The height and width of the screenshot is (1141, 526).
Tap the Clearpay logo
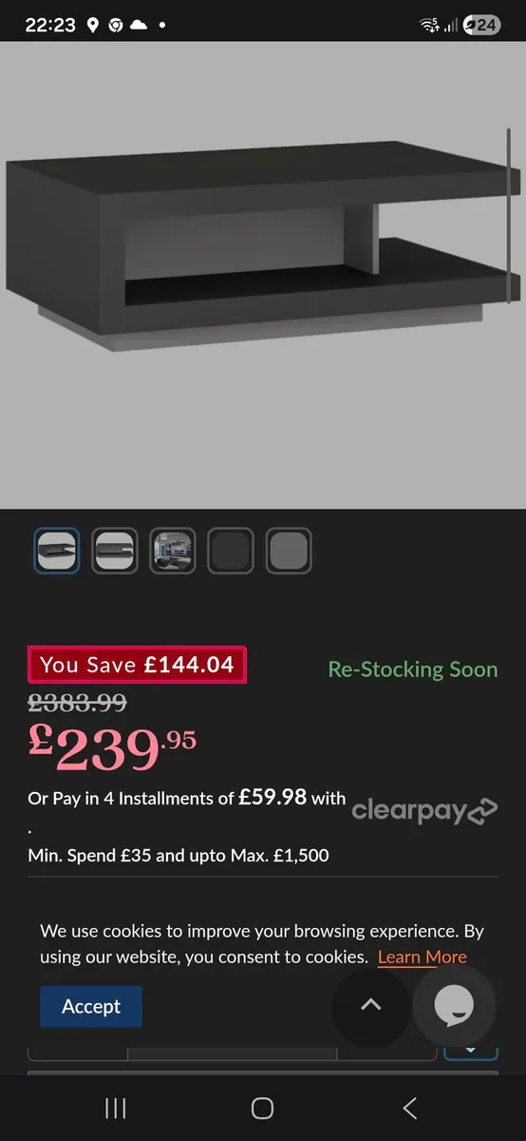click(424, 810)
